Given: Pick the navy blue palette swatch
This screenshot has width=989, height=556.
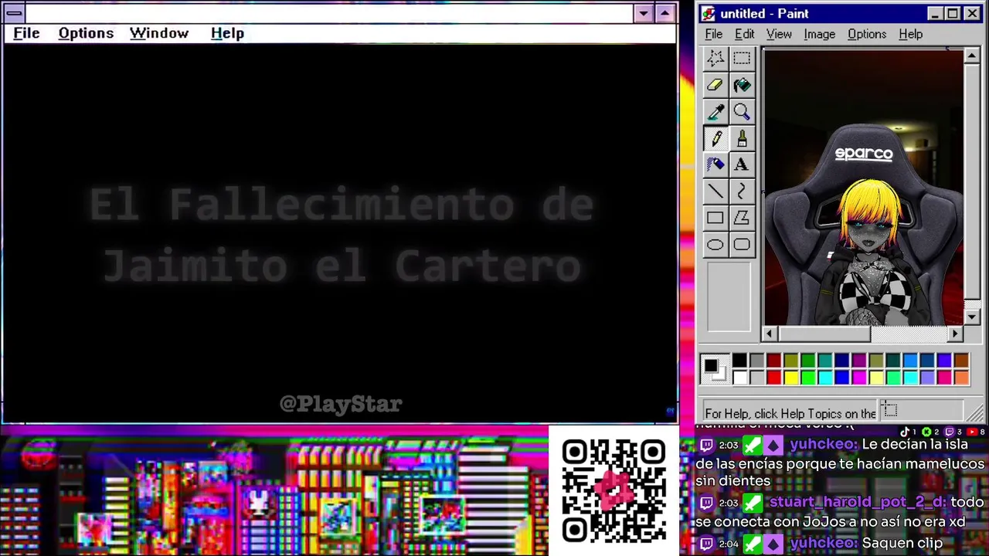Looking at the screenshot, I should [841, 361].
